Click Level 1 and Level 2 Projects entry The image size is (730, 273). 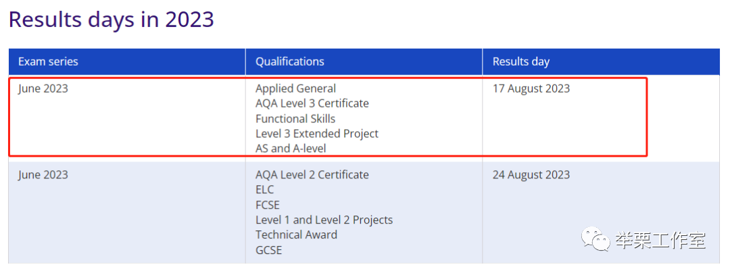324,220
